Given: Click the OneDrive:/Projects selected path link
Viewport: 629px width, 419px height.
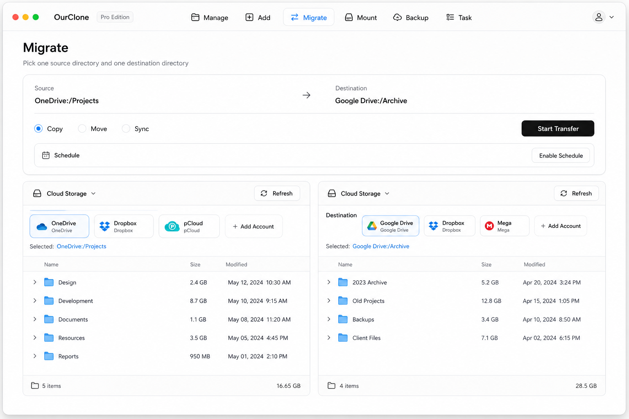Looking at the screenshot, I should point(81,246).
